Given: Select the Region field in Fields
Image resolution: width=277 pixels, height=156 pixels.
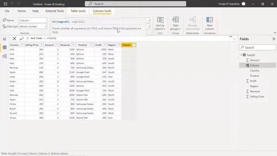Looking at the screenshot, I should tap(254, 86).
